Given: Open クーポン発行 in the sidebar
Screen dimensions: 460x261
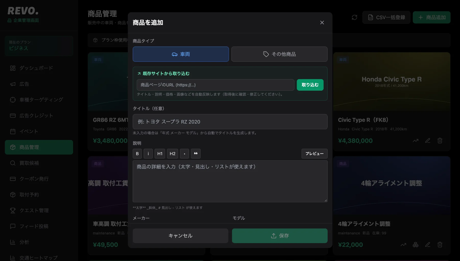Looking at the screenshot, I should pyautogui.click(x=39, y=179).
